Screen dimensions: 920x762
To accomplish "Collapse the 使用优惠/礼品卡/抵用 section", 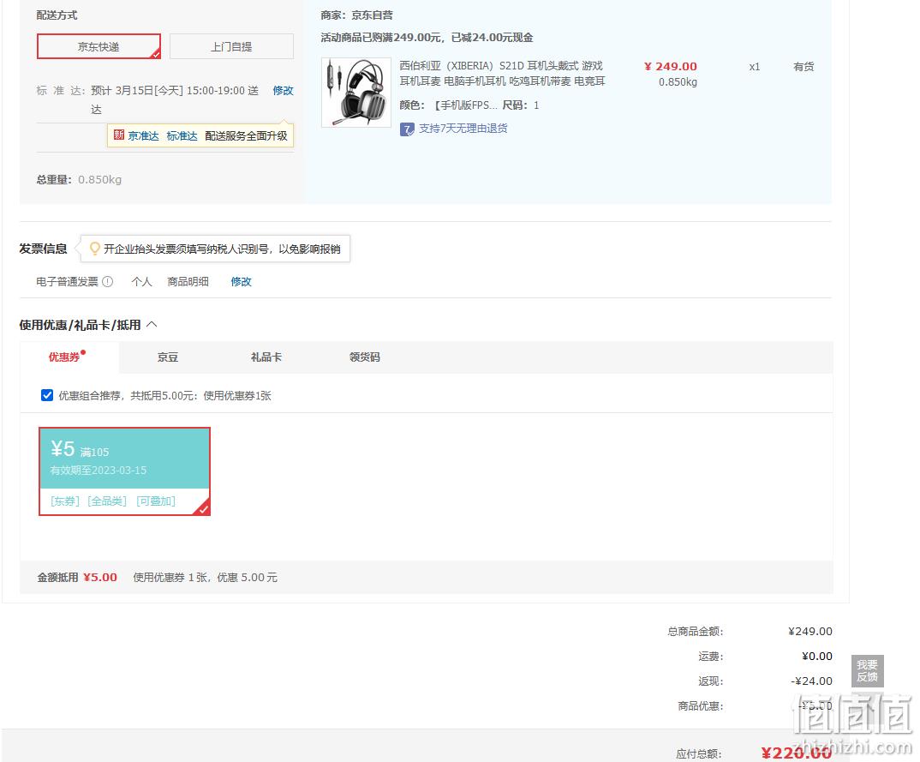I will 152,325.
